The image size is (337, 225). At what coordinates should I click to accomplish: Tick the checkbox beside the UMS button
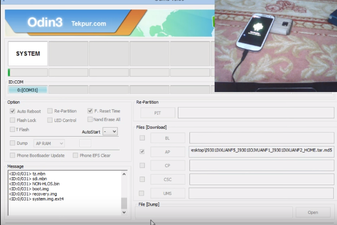click(141, 193)
